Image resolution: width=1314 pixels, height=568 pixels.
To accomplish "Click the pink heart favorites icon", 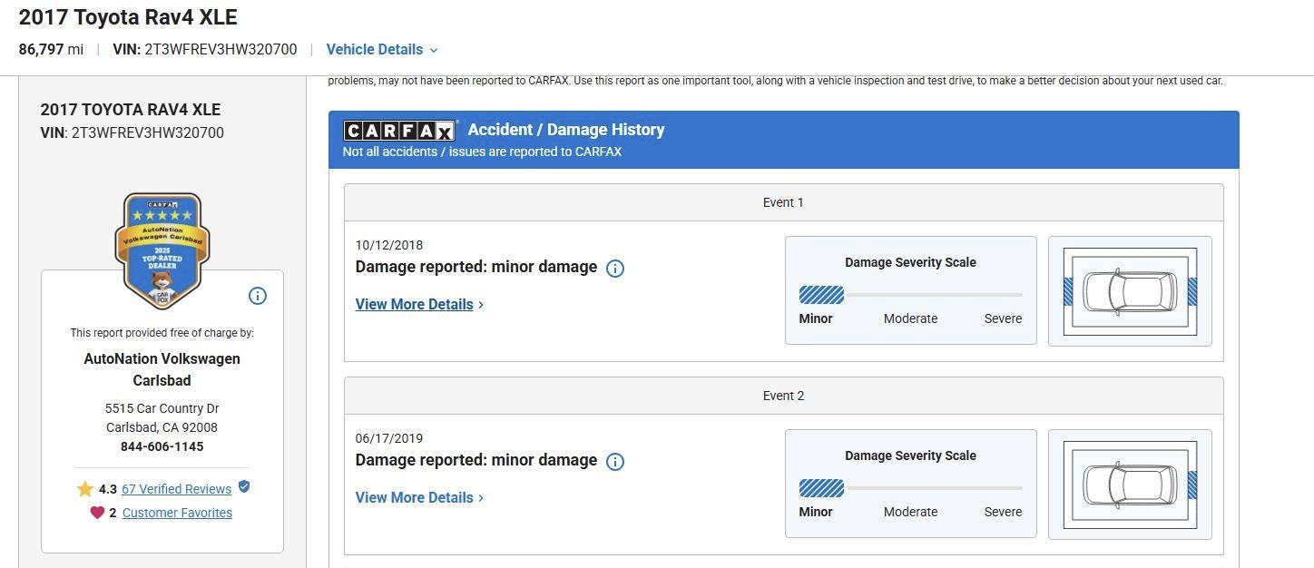I will (x=97, y=513).
